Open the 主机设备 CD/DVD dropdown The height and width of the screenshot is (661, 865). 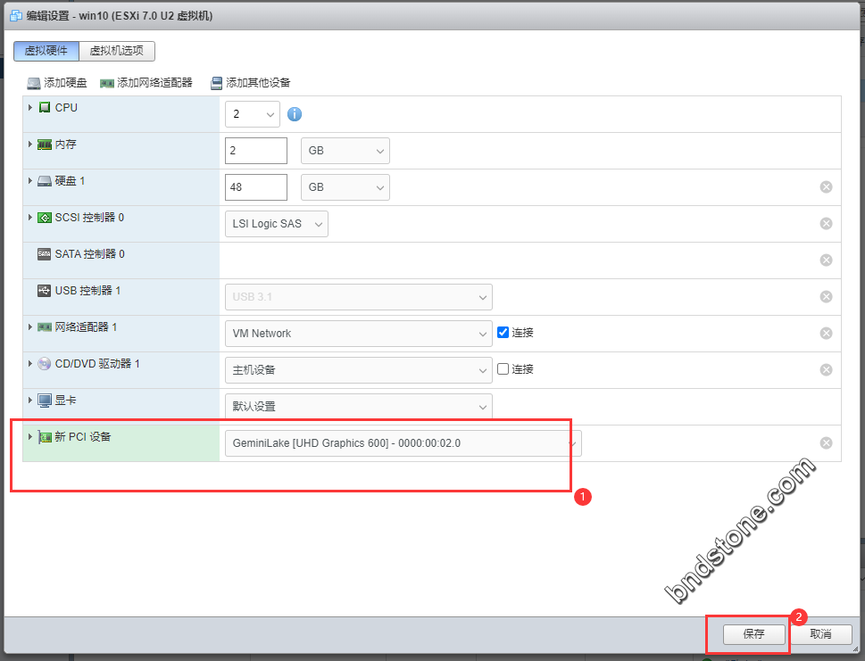click(x=359, y=370)
